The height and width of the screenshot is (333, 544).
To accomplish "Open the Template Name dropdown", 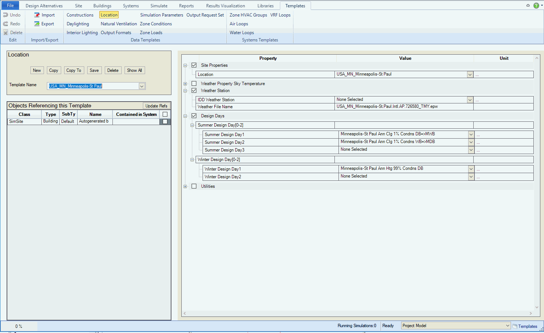I will tap(142, 86).
